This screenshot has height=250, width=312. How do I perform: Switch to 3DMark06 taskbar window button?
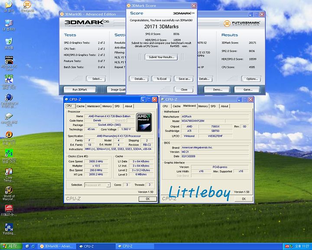coord(57,247)
